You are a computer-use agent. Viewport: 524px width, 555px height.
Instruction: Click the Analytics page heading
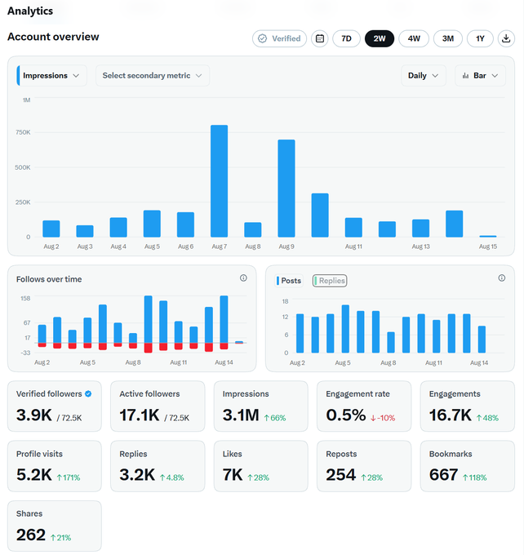pos(30,11)
